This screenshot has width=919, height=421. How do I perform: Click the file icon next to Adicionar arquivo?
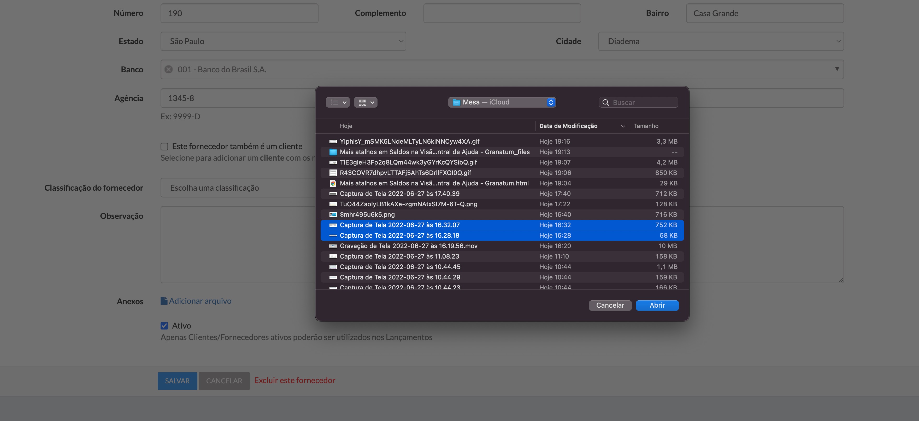pos(164,301)
